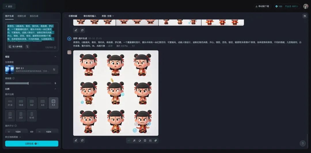This screenshot has width=311, height=153.
Task: Click the eraser inpaint toolbar icon
Action: 140,141
